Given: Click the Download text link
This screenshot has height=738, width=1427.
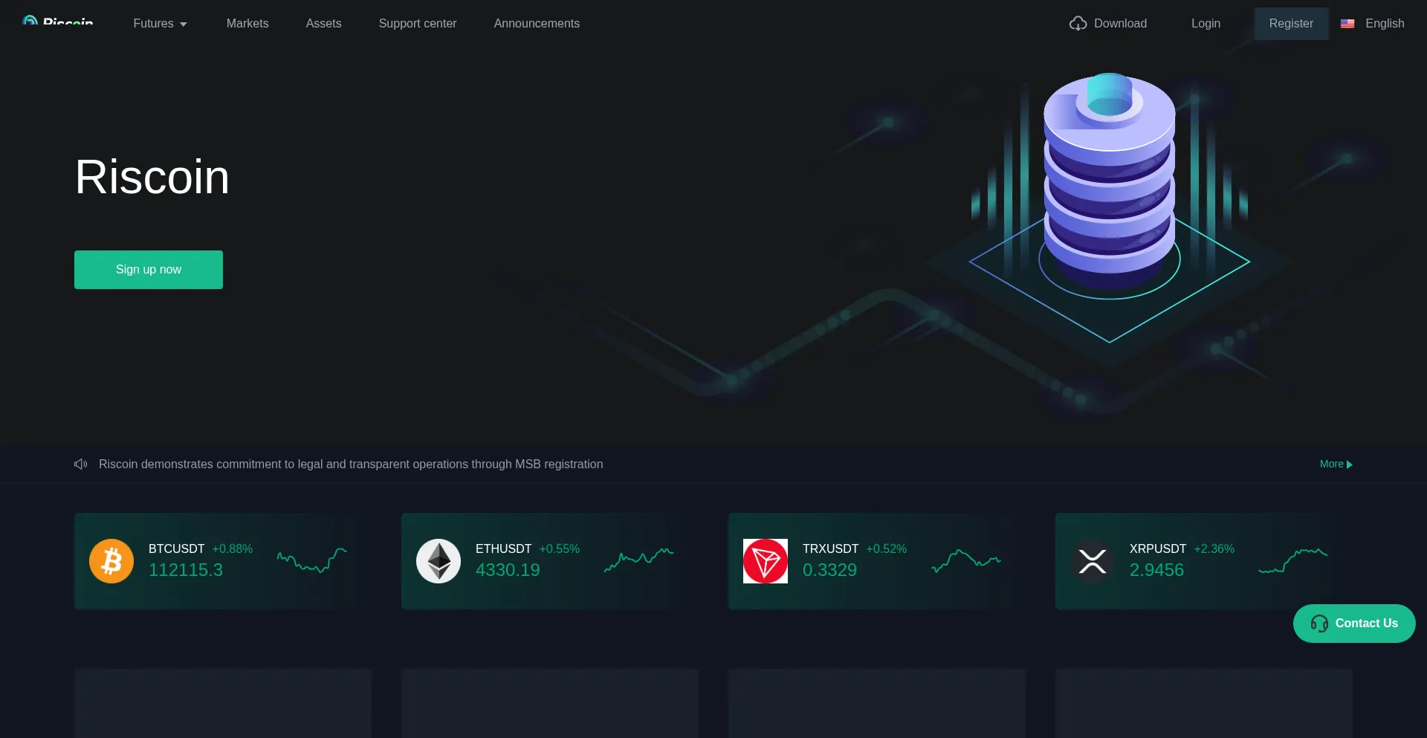Looking at the screenshot, I should click(1120, 24).
